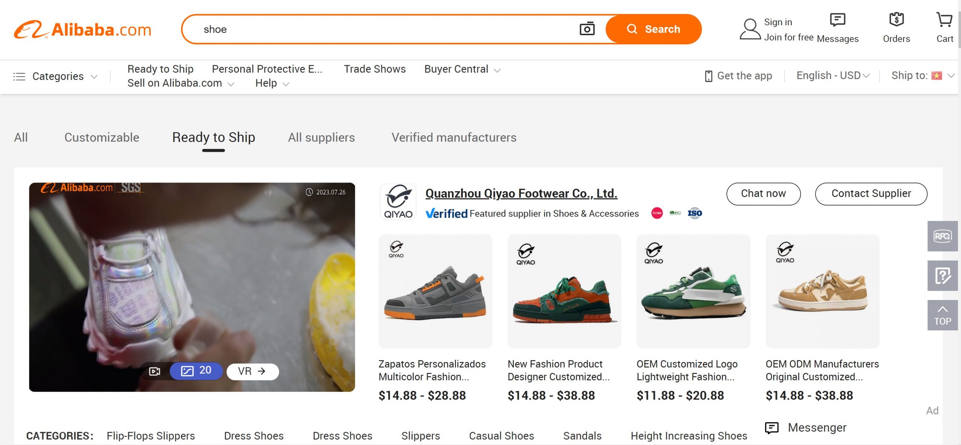The image size is (961, 445).
Task: Switch to the Customizable tab
Action: (x=102, y=137)
